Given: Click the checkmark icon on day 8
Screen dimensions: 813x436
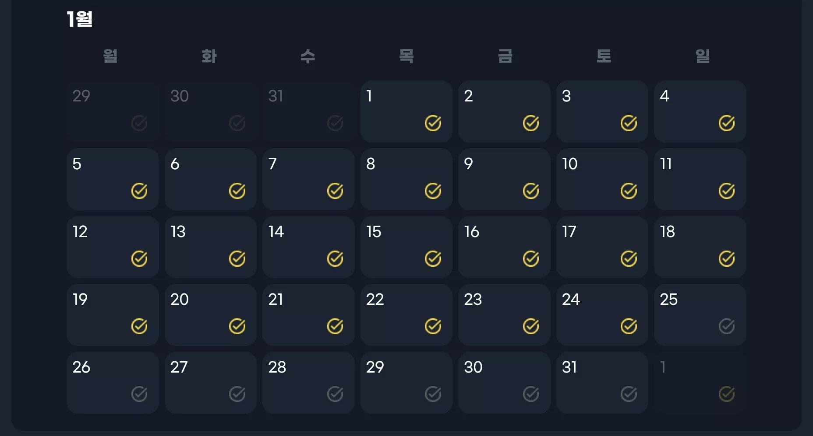Looking at the screenshot, I should [433, 191].
